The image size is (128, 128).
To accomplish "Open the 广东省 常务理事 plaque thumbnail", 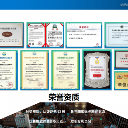I will click(121, 60).
